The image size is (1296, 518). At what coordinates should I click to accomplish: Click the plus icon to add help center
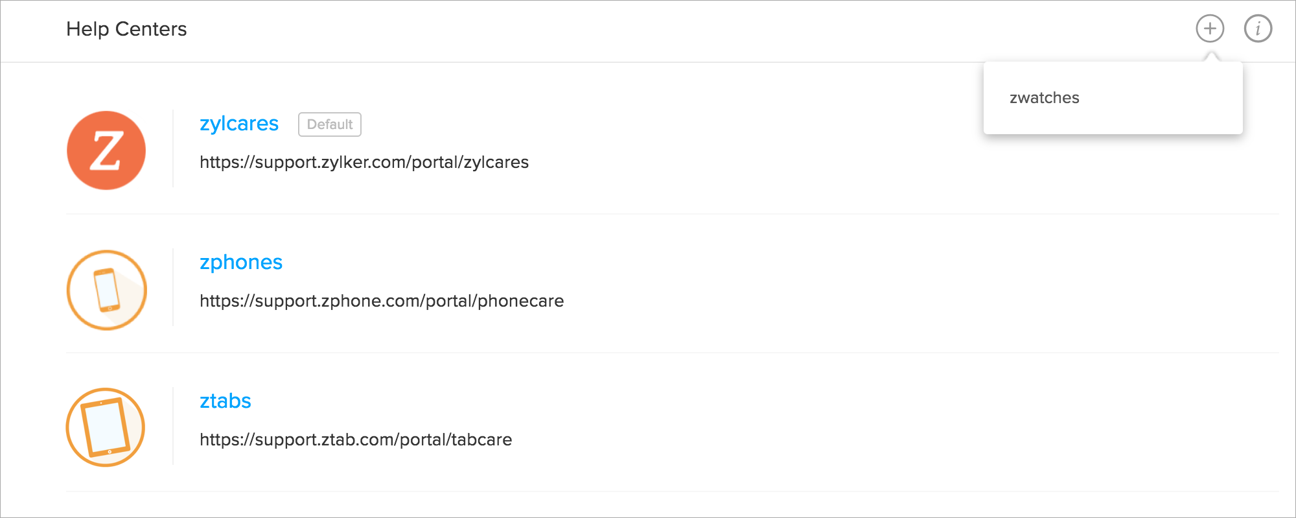point(1210,29)
